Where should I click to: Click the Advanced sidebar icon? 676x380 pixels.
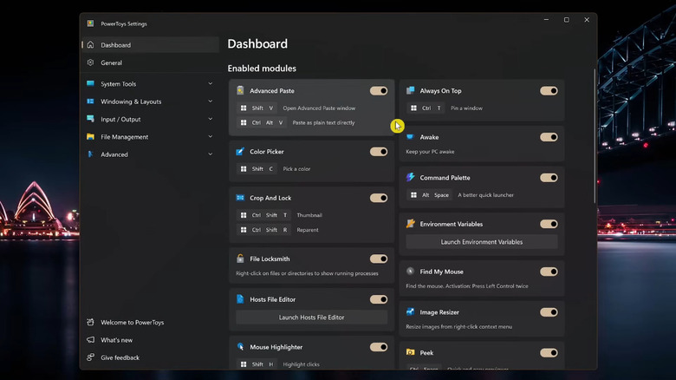coord(90,154)
